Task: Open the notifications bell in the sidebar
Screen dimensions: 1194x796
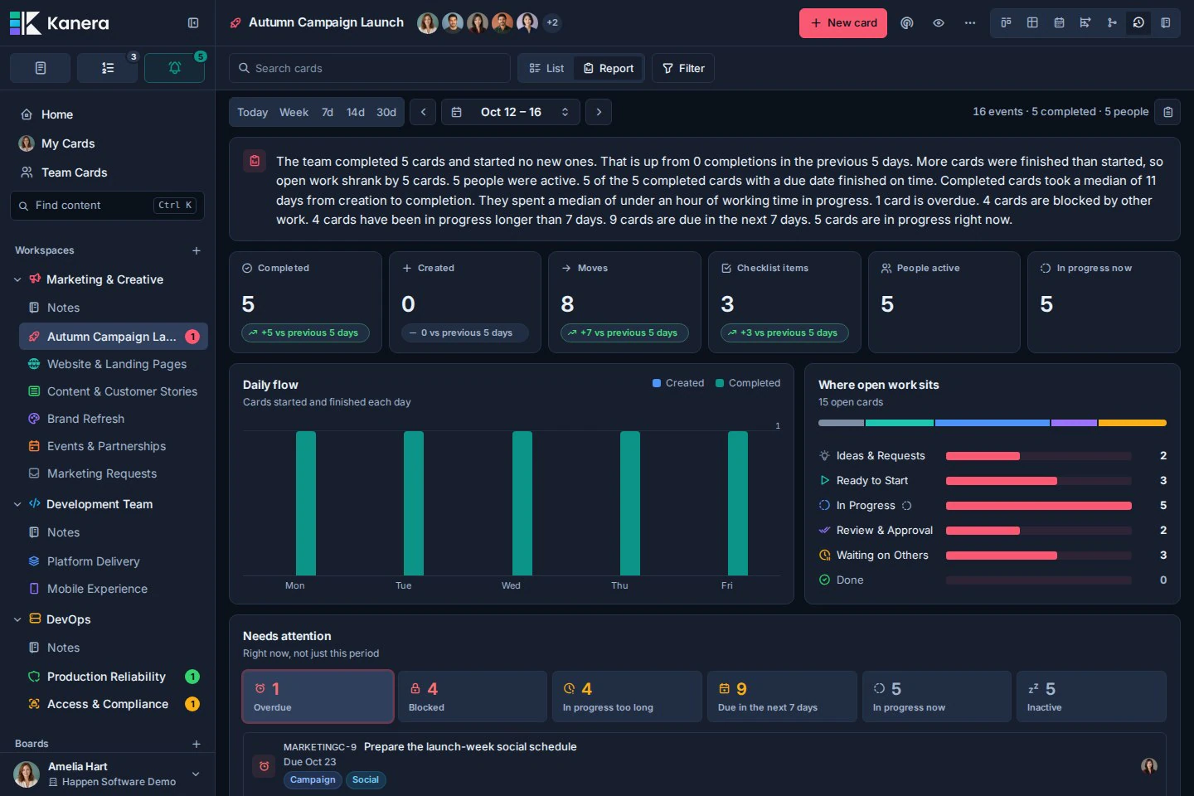Action: [x=174, y=68]
